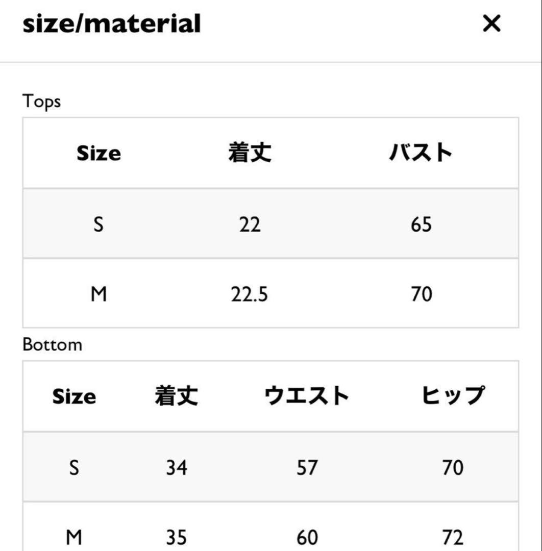
Task: Click the ウエスト header in Bottom table
Action: (307, 396)
